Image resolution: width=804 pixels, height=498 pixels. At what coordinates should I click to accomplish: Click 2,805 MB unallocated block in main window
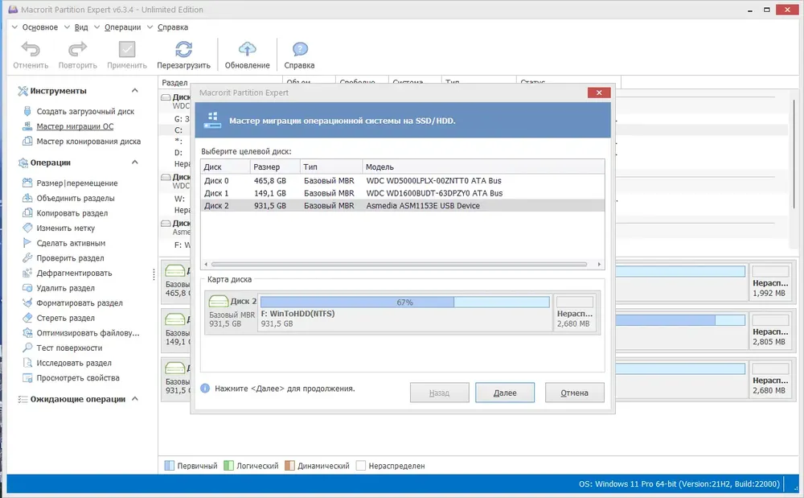click(770, 331)
